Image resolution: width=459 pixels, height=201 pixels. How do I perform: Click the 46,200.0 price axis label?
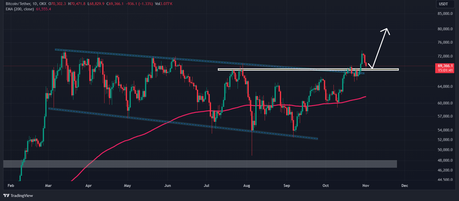pyautogui.click(x=445, y=170)
